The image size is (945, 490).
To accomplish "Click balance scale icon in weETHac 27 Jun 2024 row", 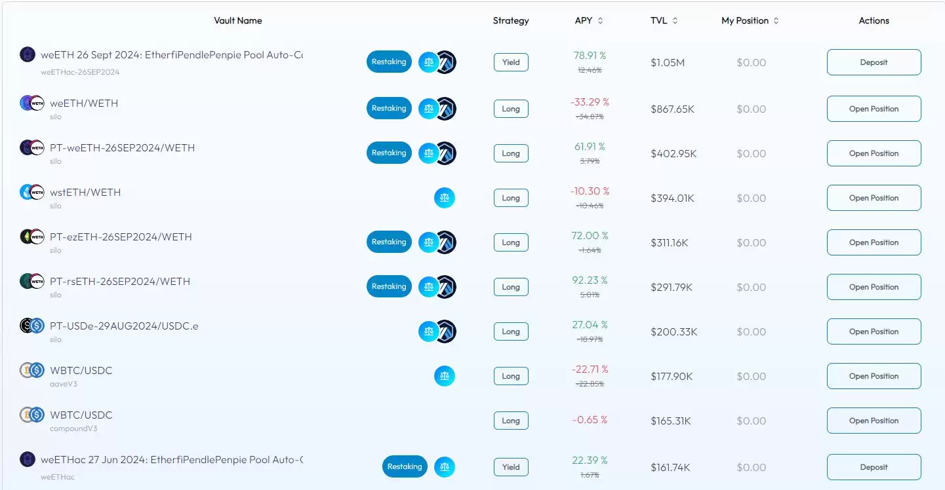I will click(444, 467).
